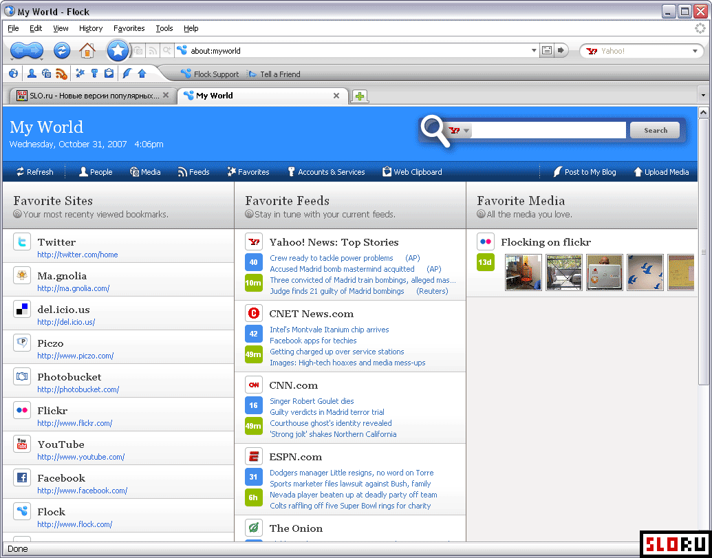Click Post to My Blog
Screen dimensions: 712x558
click(x=585, y=172)
